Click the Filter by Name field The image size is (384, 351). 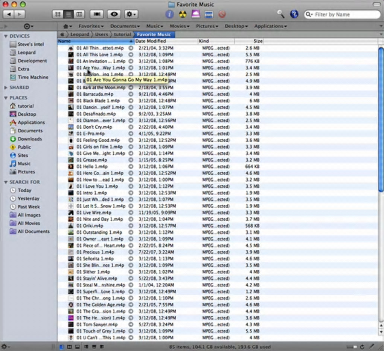(342, 14)
